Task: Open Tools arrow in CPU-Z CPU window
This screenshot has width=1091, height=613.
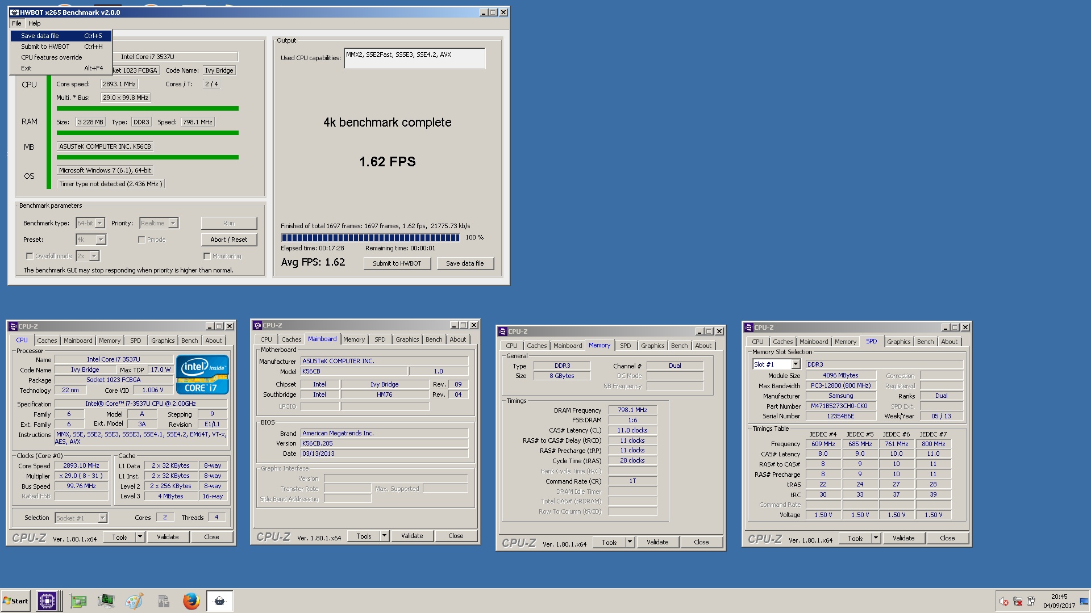Action: [140, 537]
